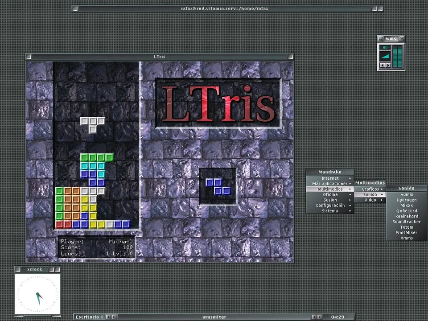Image resolution: width=428 pixels, height=321 pixels.
Task: Expand the Gráficos submenu under Multimedios
Action: click(370, 189)
